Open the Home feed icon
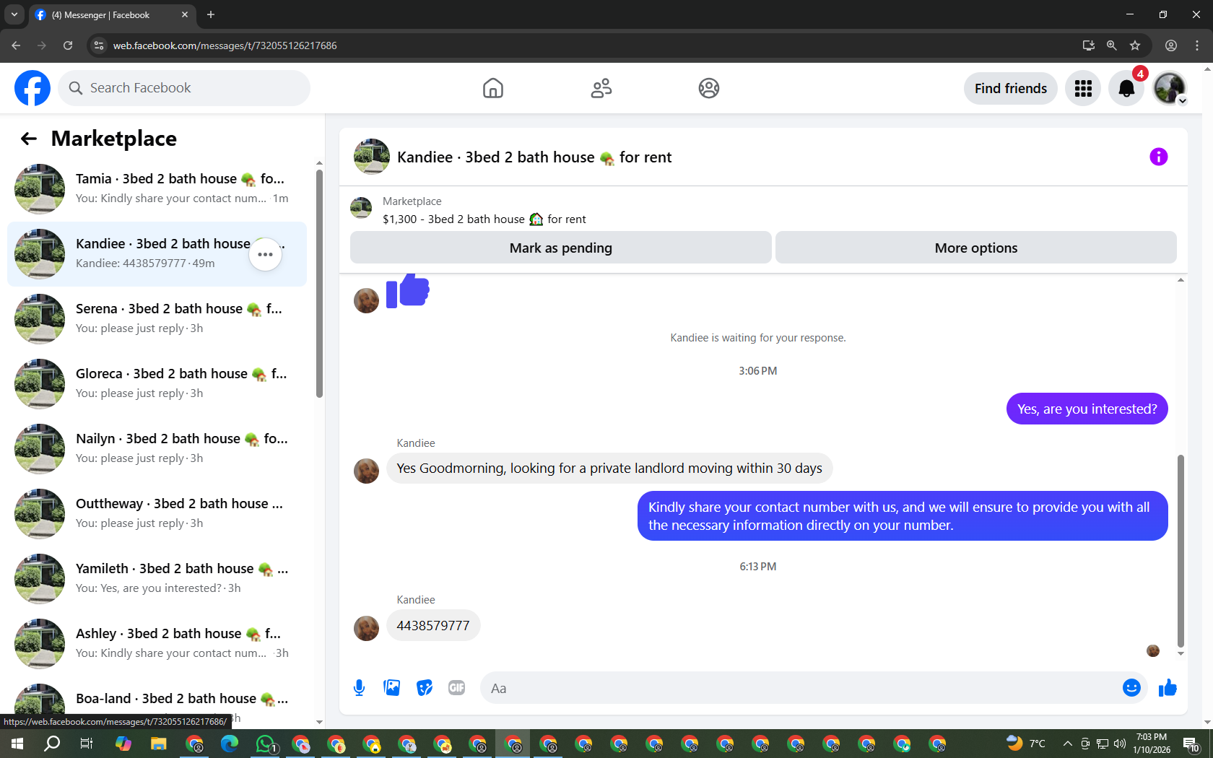1213x758 pixels. click(493, 88)
